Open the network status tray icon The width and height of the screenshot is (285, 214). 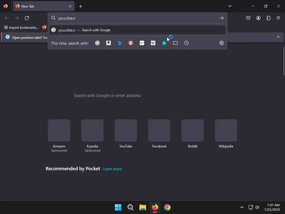pos(251,207)
